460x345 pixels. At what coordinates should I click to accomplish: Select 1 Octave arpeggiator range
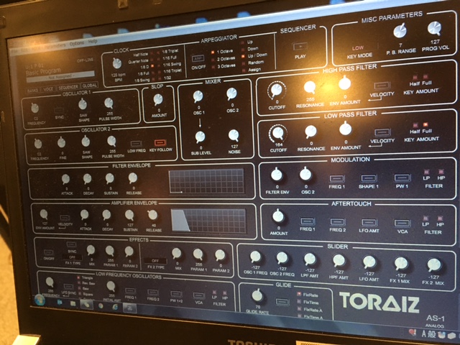(x=213, y=52)
